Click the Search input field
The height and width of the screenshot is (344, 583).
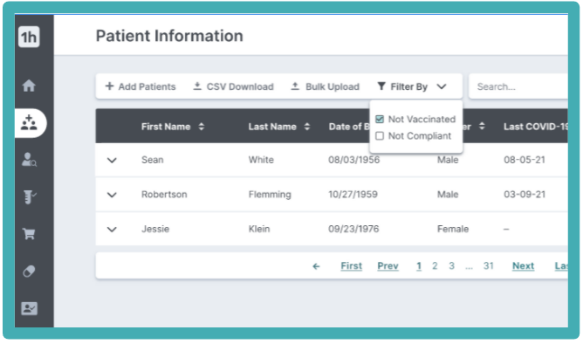(x=518, y=86)
